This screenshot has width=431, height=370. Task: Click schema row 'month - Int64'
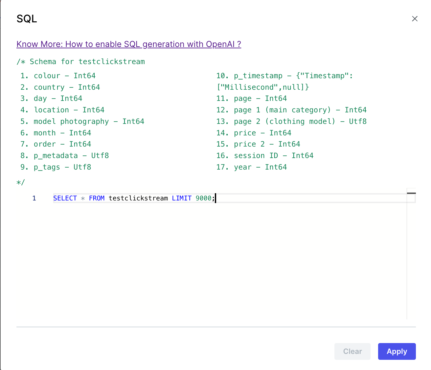pos(56,133)
